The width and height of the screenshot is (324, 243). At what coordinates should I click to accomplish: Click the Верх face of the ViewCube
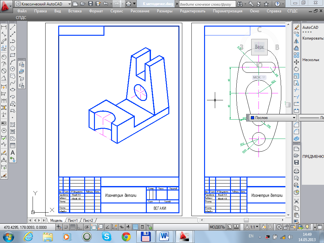[259, 47]
